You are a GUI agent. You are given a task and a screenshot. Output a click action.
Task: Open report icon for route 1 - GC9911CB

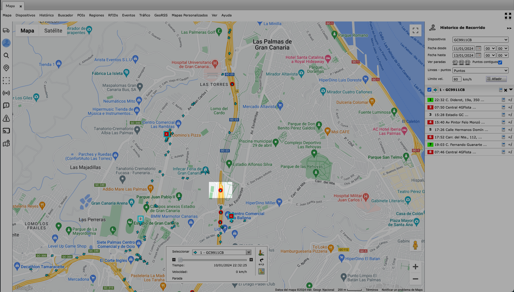pyautogui.click(x=501, y=90)
